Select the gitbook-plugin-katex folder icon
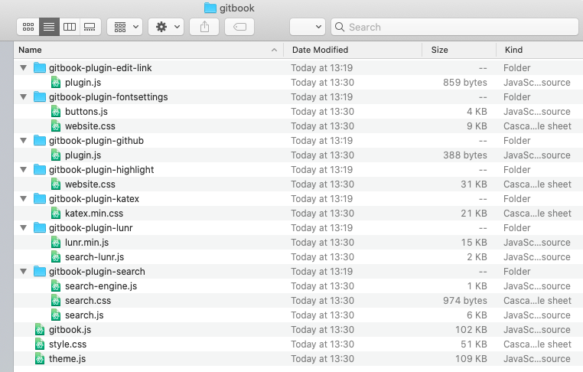The image size is (583, 372). [40, 199]
